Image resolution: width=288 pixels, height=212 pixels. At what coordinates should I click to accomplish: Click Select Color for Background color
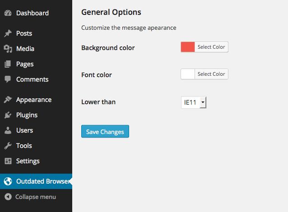pyautogui.click(x=211, y=47)
